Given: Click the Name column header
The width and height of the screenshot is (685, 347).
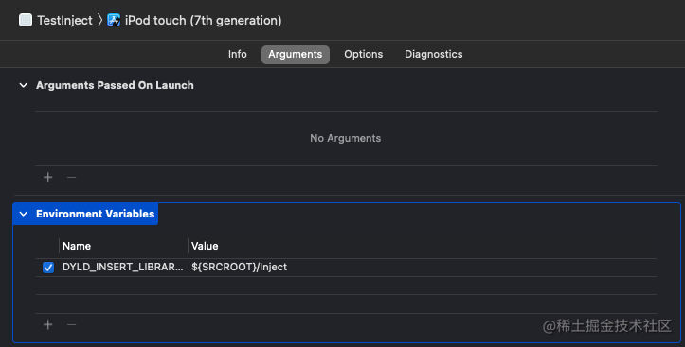Looking at the screenshot, I should 77,246.
